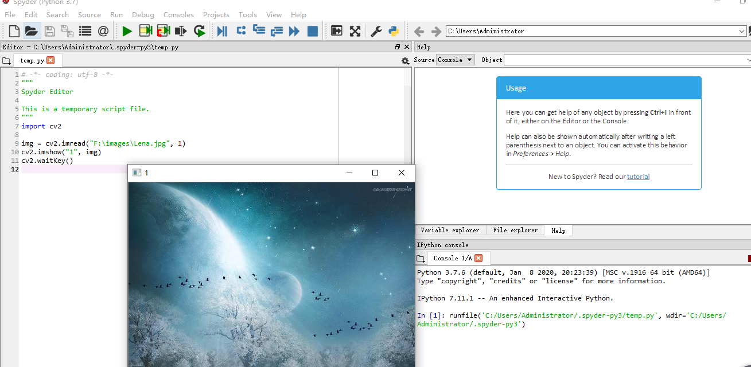Stop debugging with blue square

click(313, 31)
